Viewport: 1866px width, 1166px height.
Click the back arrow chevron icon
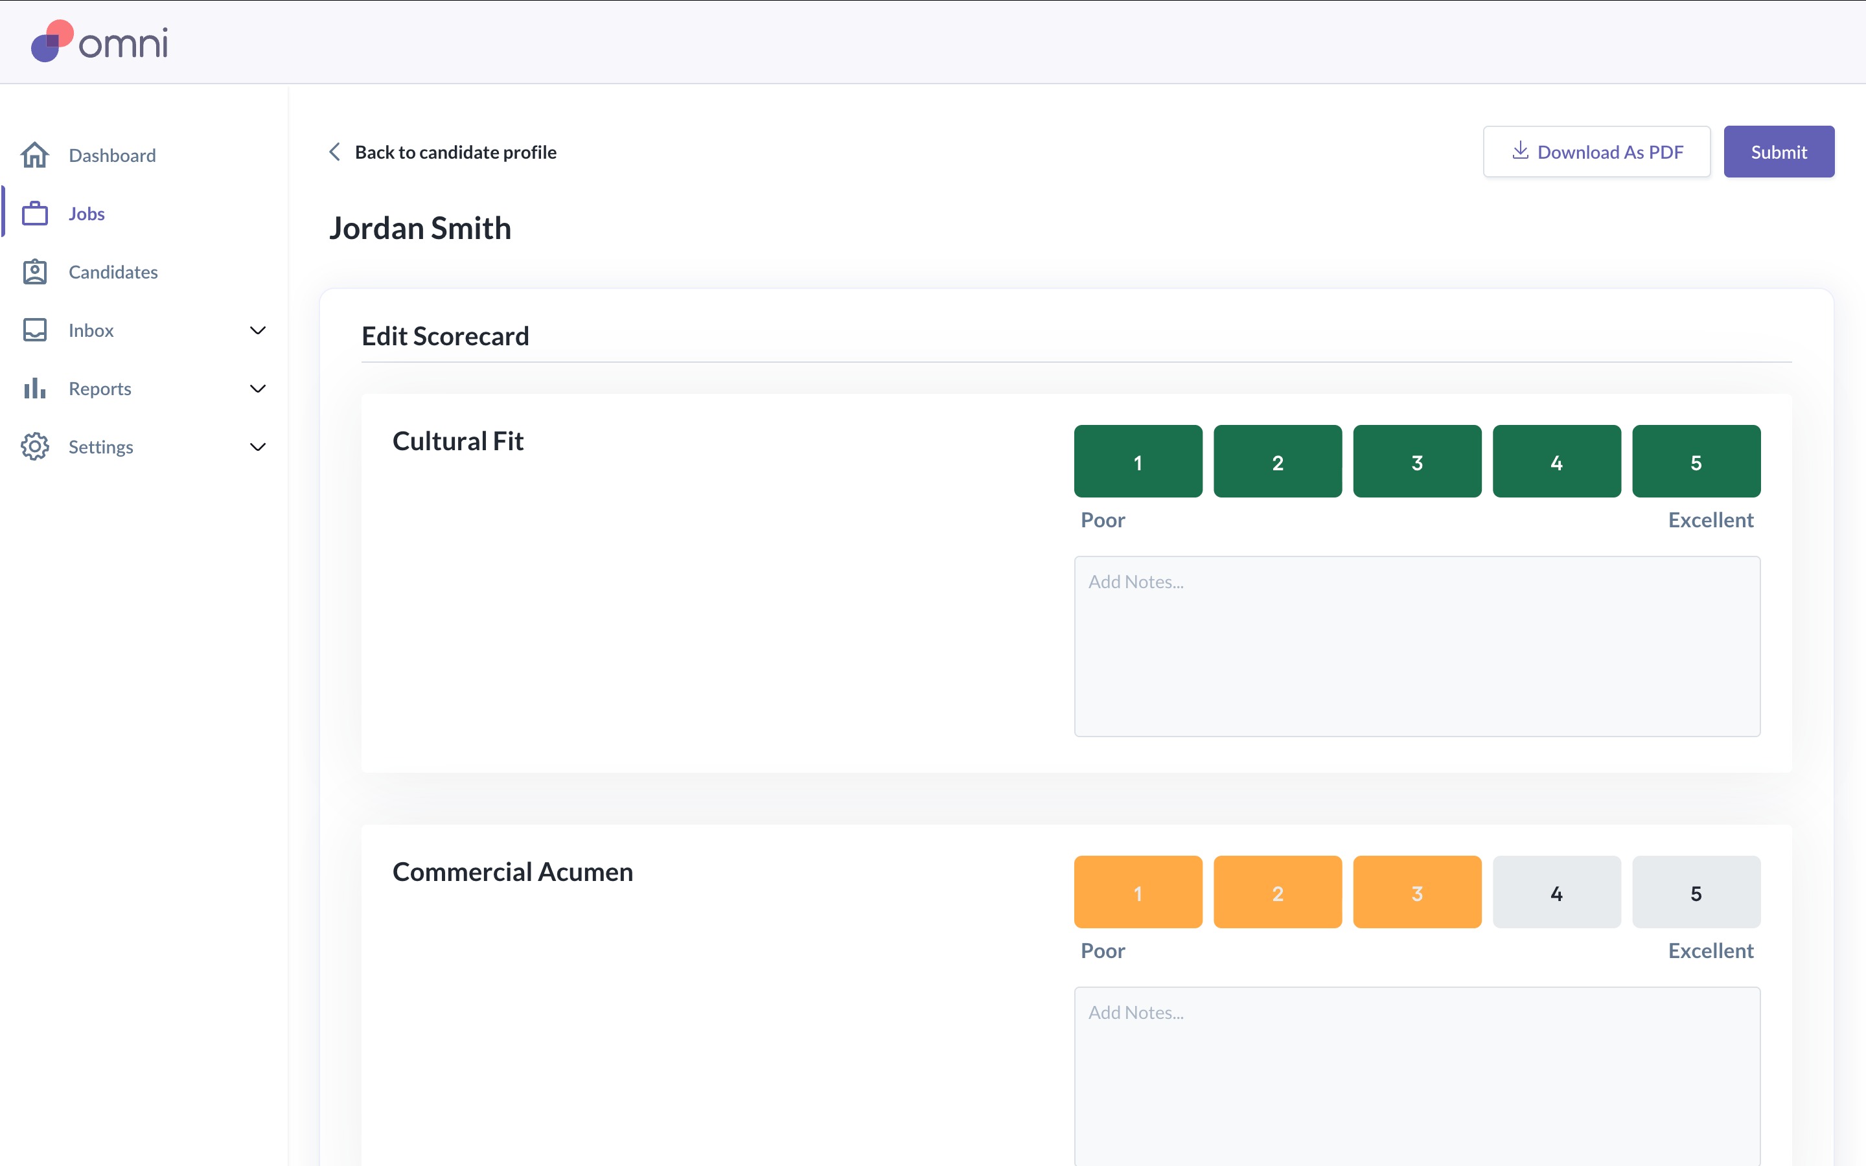[334, 152]
